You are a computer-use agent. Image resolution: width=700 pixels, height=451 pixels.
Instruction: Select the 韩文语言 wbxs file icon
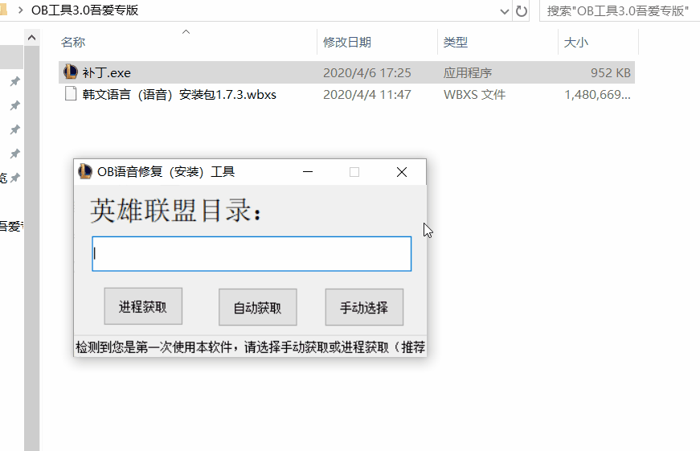(71, 94)
